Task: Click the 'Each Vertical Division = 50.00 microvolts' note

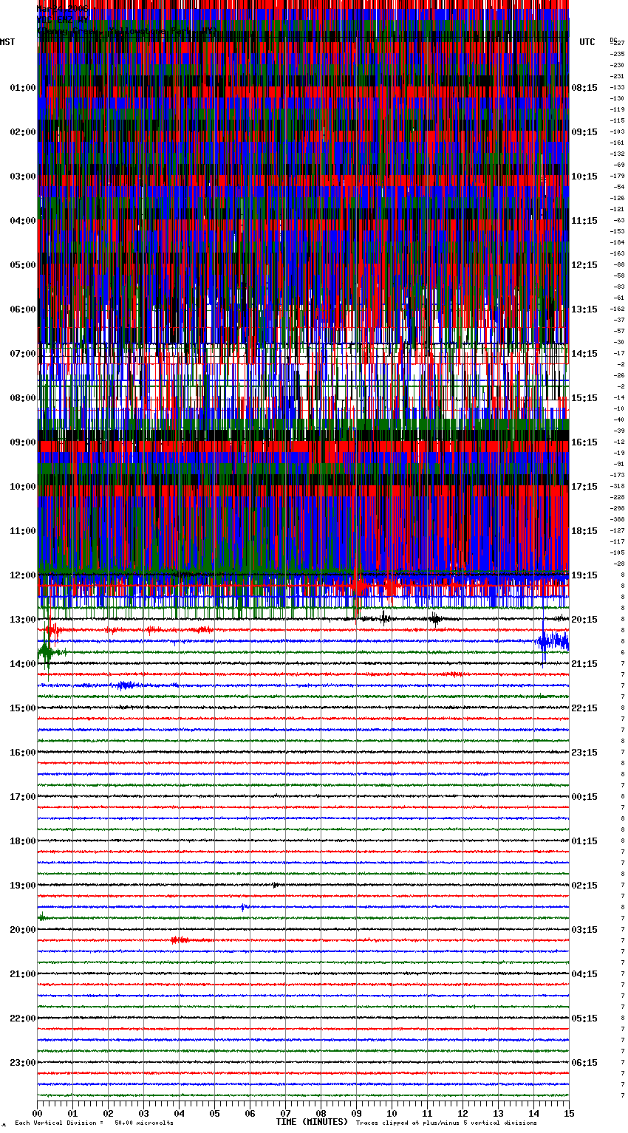Action: pyautogui.click(x=94, y=1123)
